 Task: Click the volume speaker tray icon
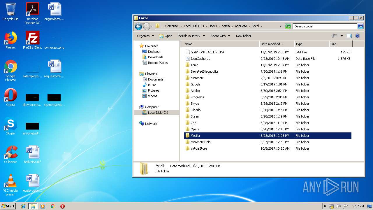[338, 206]
